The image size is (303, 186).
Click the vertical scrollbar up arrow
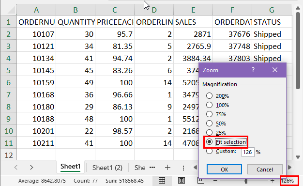coord(298,8)
